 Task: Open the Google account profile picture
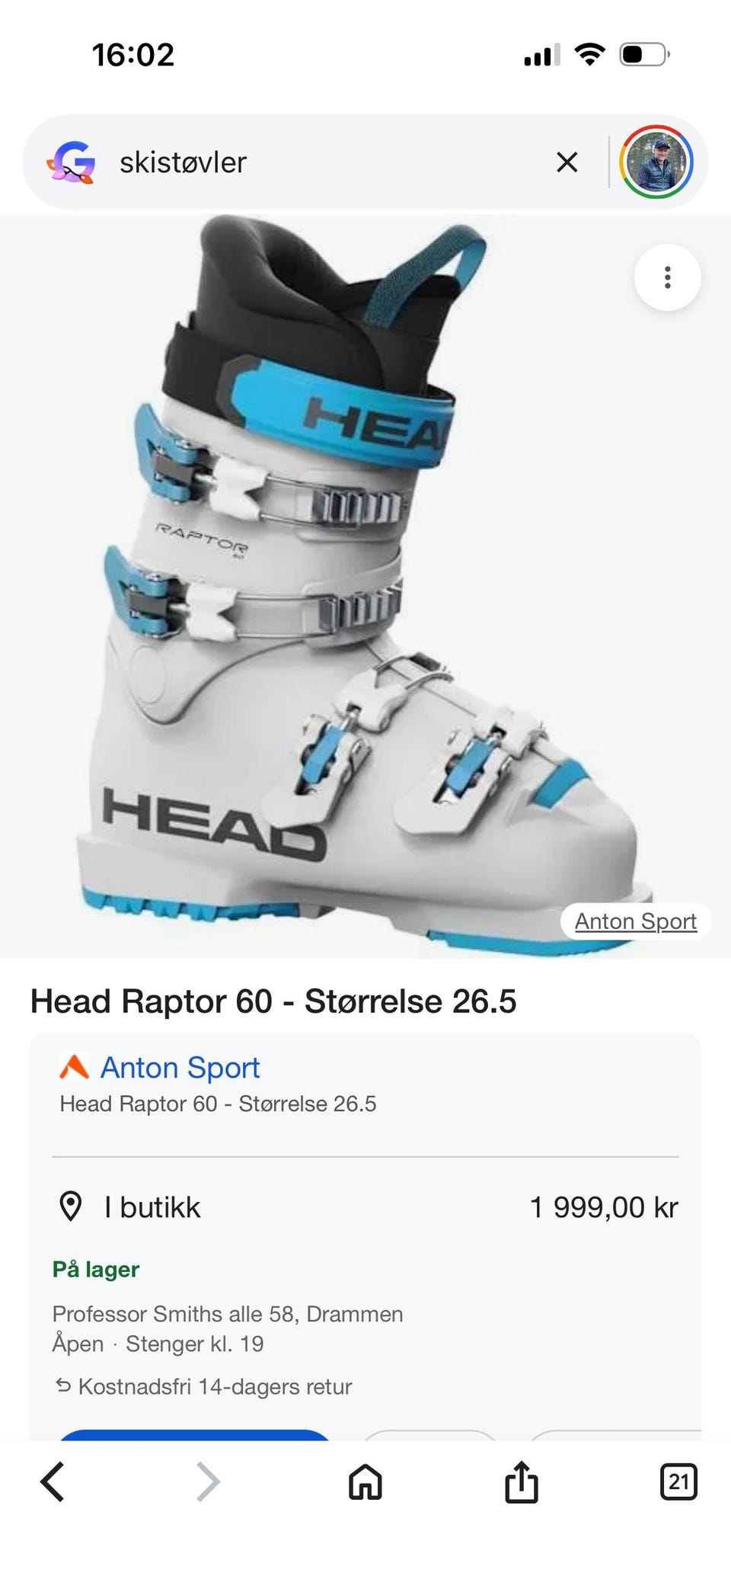(656, 162)
